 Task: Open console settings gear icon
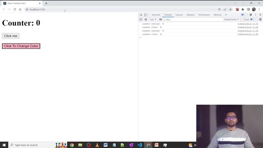point(260,19)
